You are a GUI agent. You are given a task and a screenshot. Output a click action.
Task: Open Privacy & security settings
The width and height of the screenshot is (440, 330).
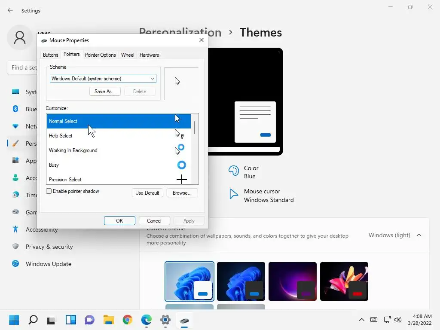[49, 247]
